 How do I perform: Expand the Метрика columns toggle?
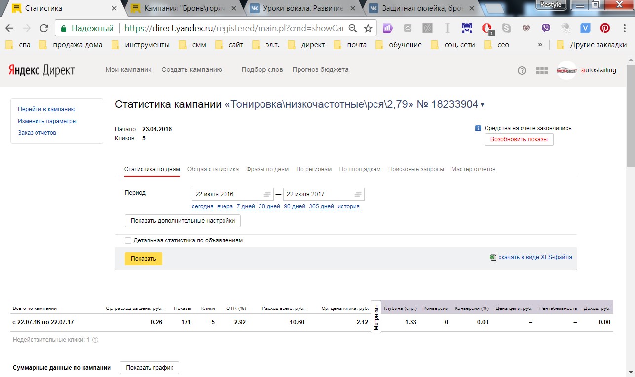[x=376, y=316]
